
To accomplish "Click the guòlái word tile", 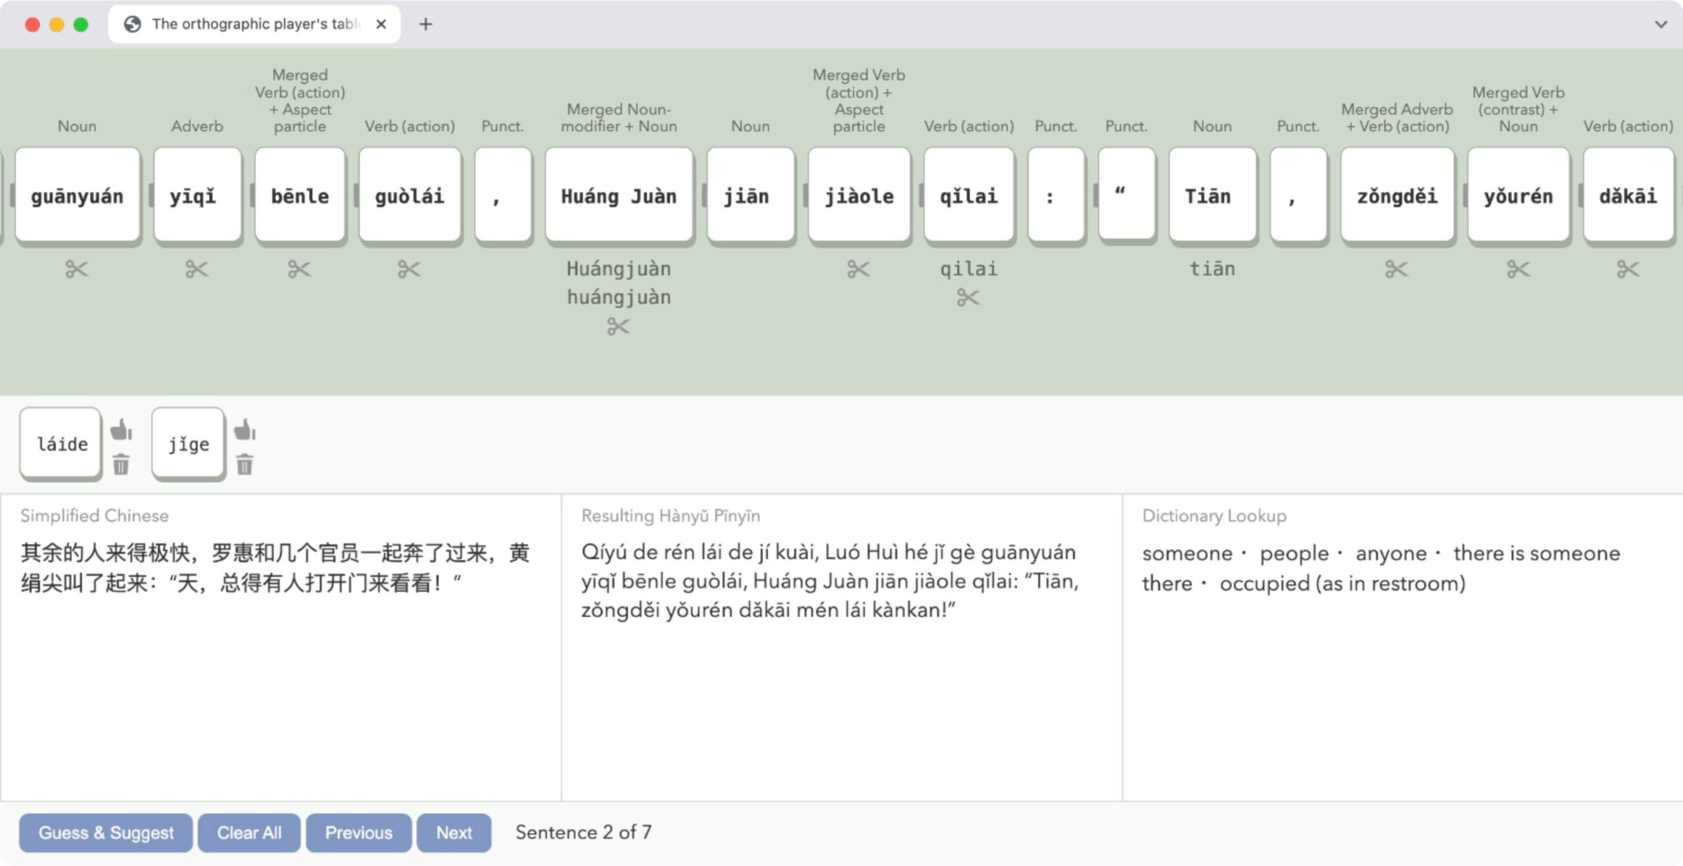I will pyautogui.click(x=410, y=195).
